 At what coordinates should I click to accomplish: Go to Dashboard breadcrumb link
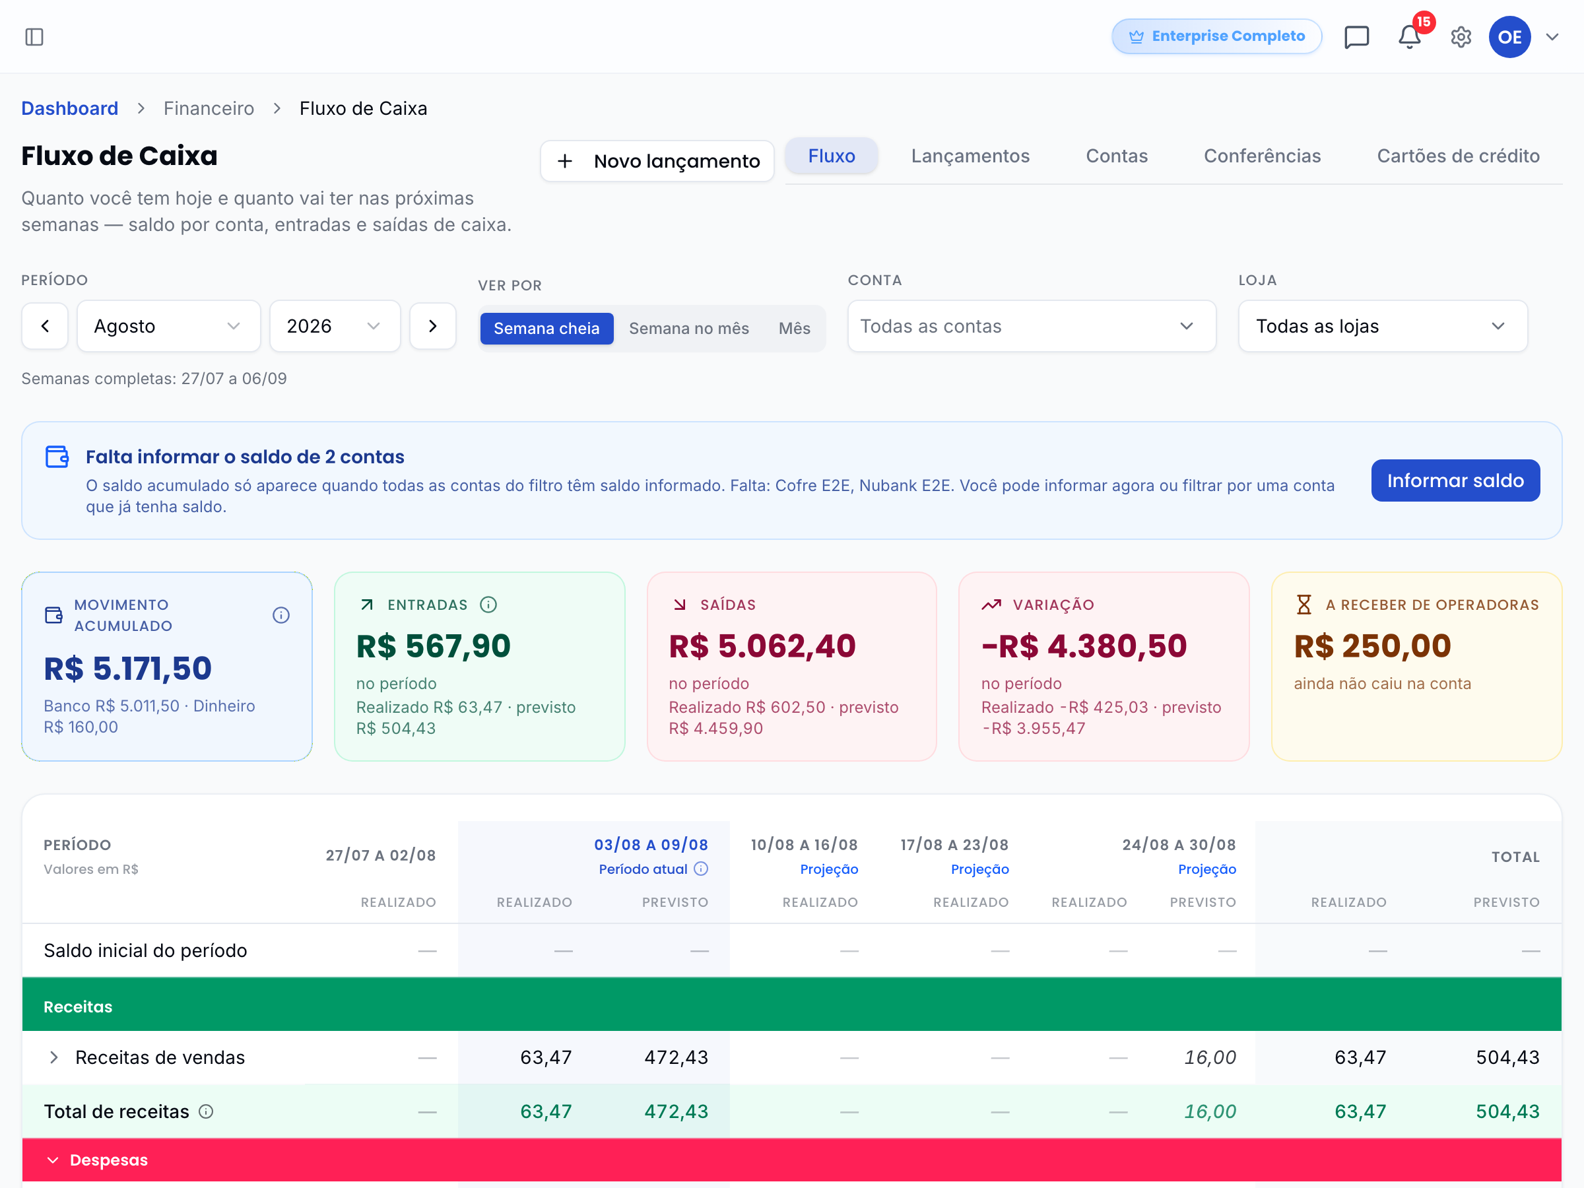(69, 108)
